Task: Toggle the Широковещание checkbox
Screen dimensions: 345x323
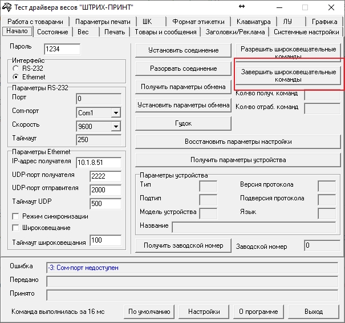Action: pos(16,228)
